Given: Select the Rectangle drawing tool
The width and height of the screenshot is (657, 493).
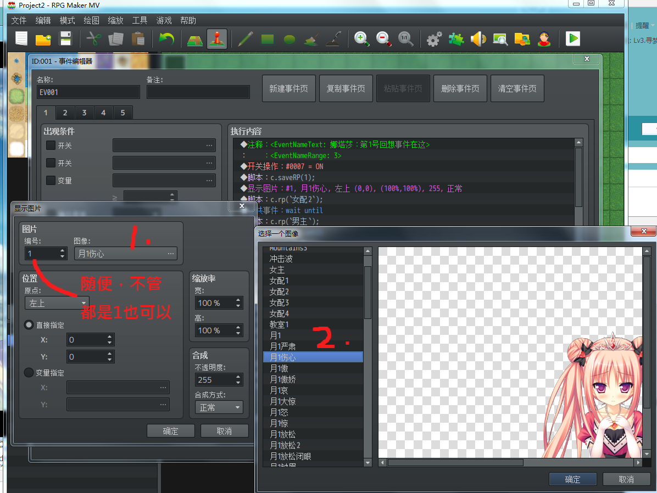Looking at the screenshot, I should (268, 40).
